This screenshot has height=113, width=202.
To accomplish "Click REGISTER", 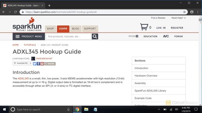I will (177, 28).
